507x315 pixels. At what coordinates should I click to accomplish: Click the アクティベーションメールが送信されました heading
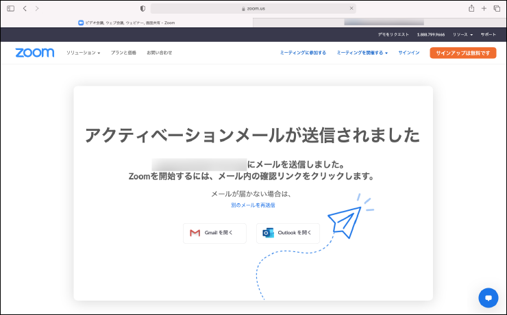pos(253,135)
